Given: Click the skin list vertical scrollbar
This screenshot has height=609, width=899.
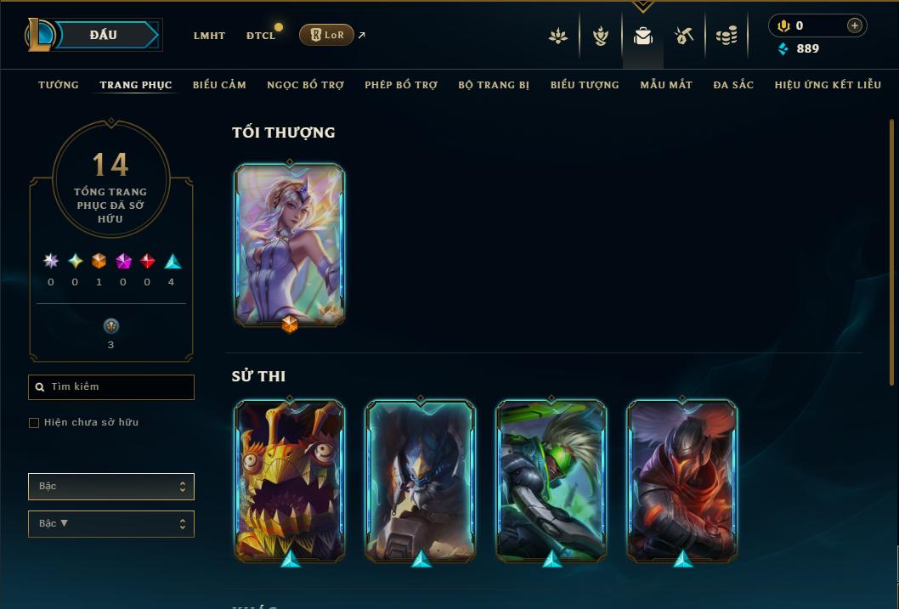Looking at the screenshot, I should [891, 252].
